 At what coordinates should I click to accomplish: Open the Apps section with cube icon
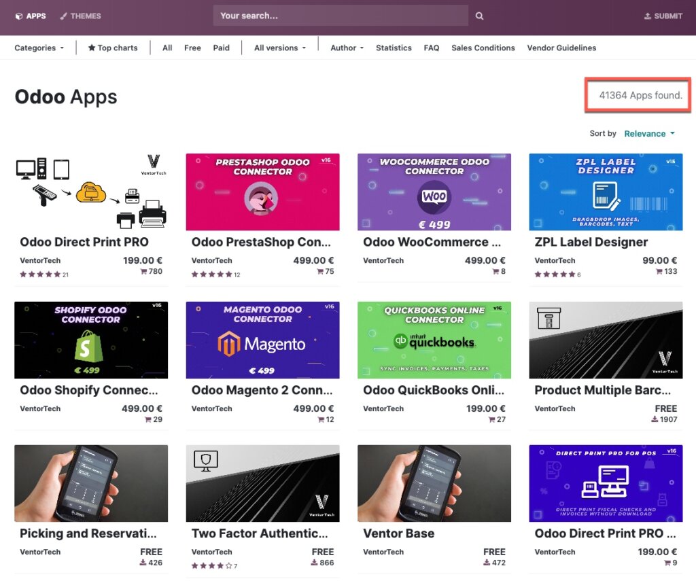(x=31, y=16)
